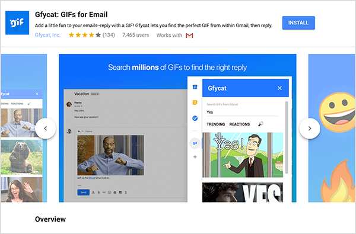Click the blue Send button in email
Screen dimensions: 356x234
pos(83,193)
